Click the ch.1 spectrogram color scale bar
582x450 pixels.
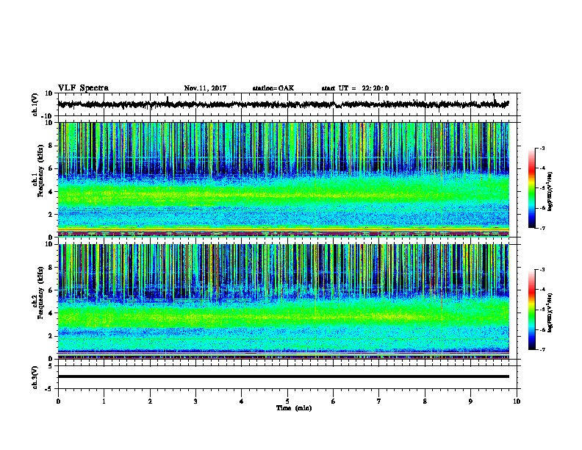pyautogui.click(x=531, y=188)
